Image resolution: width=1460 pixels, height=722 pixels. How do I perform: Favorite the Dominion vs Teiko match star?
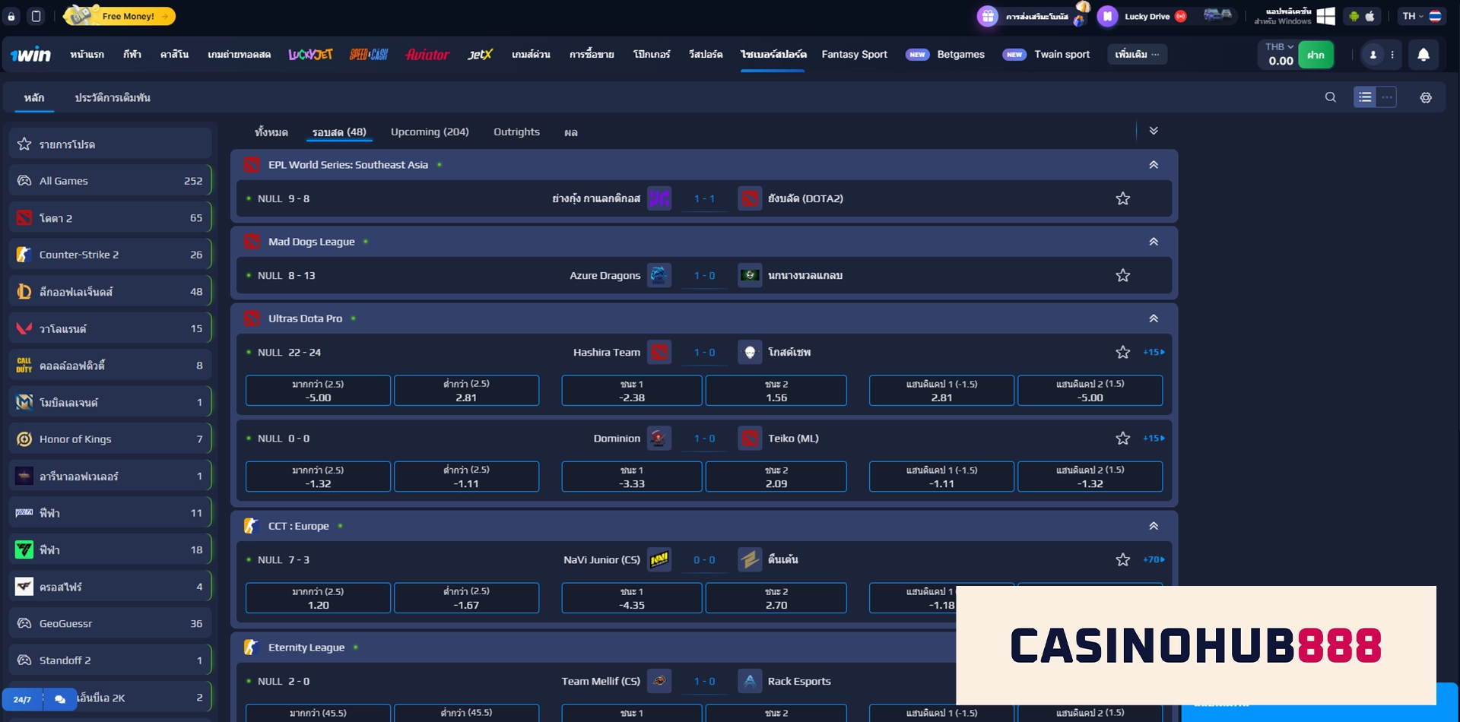click(1122, 438)
